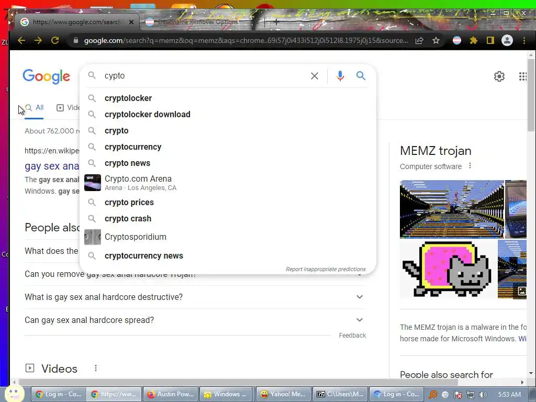Open a new browser tab

pos(276,21)
